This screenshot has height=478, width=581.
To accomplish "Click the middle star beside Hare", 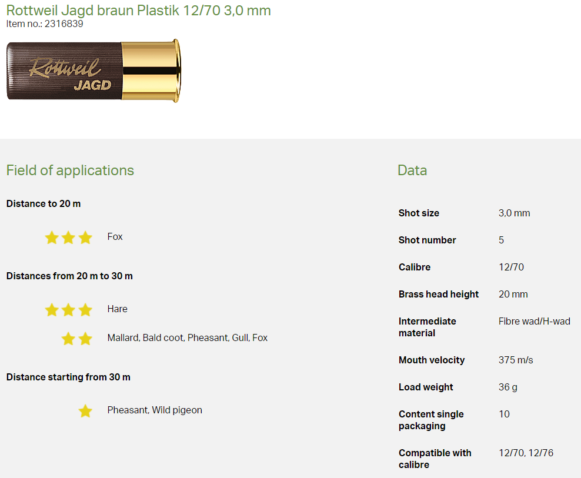I will [68, 310].
